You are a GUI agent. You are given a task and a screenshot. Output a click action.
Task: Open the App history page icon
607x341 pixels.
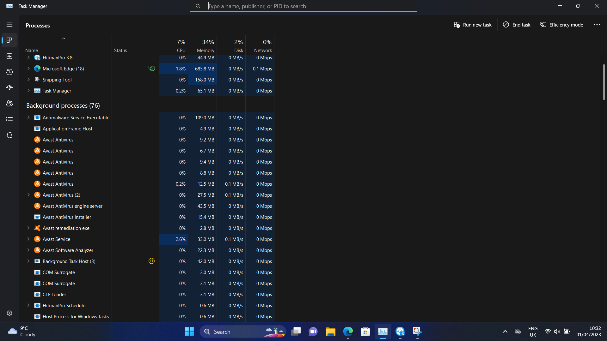click(9, 72)
